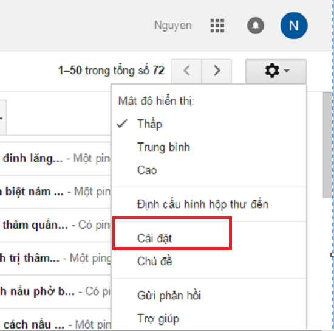Go to the older messages page arrow
Viewport: 334px width, 331px height.
[x=217, y=71]
